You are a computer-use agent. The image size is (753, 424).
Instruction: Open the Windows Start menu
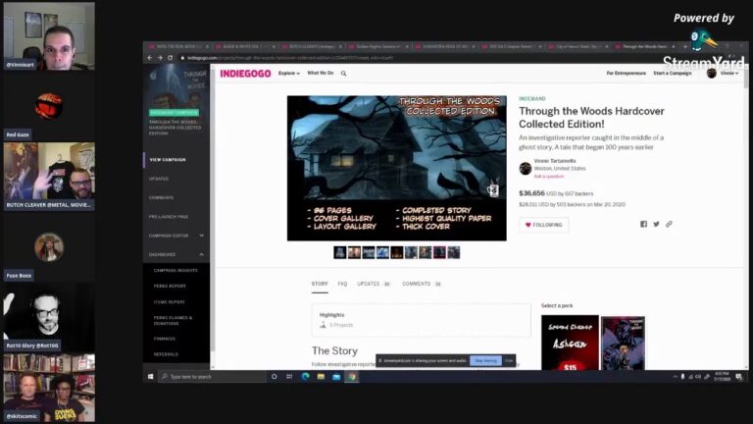(151, 377)
